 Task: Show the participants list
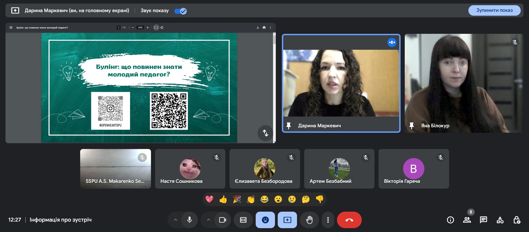[467, 220]
